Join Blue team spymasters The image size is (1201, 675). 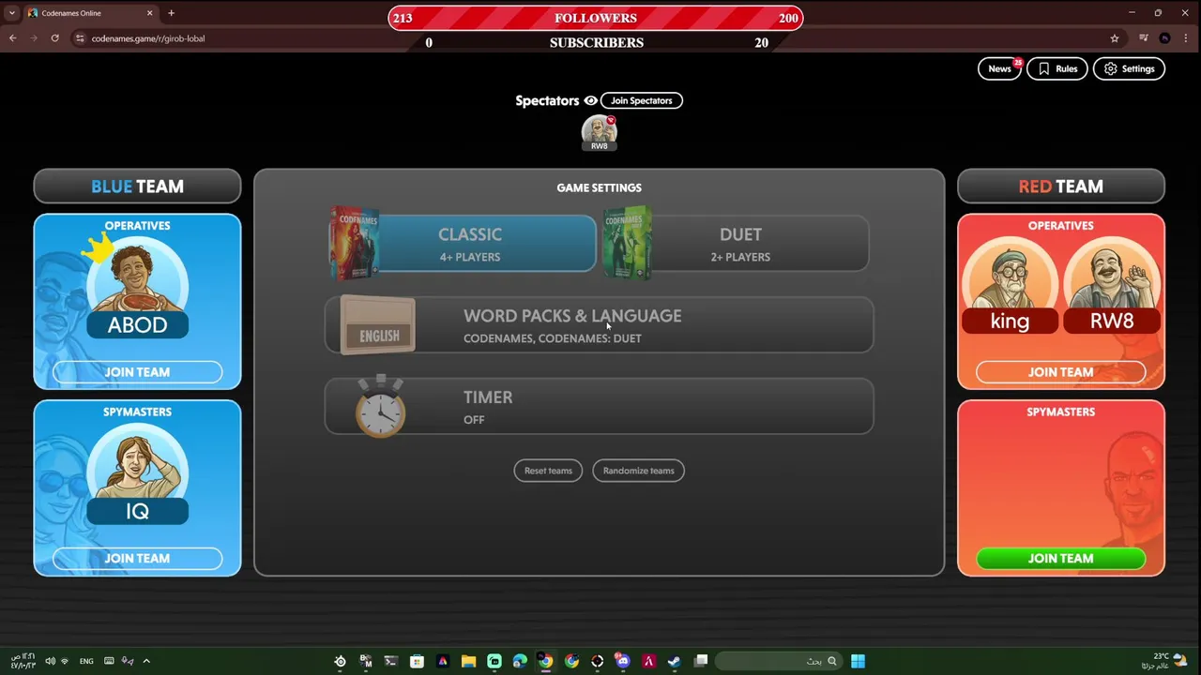click(x=137, y=558)
